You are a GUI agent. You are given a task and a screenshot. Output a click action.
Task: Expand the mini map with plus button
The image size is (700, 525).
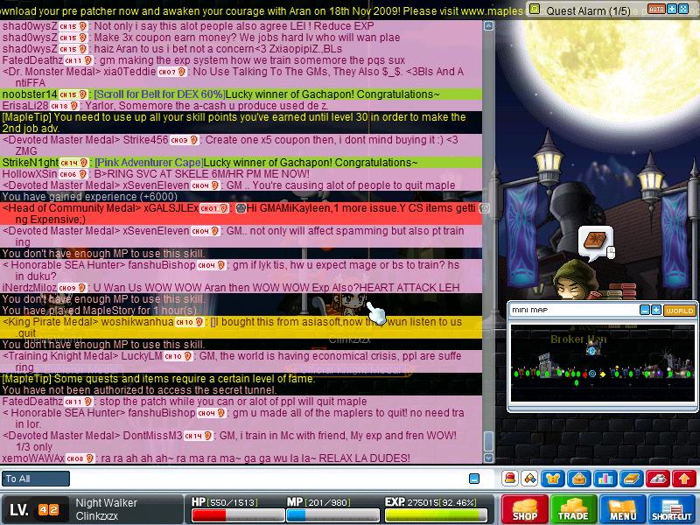tap(656, 310)
